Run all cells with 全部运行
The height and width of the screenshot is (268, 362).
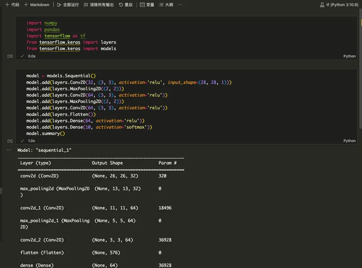click(x=68, y=4)
